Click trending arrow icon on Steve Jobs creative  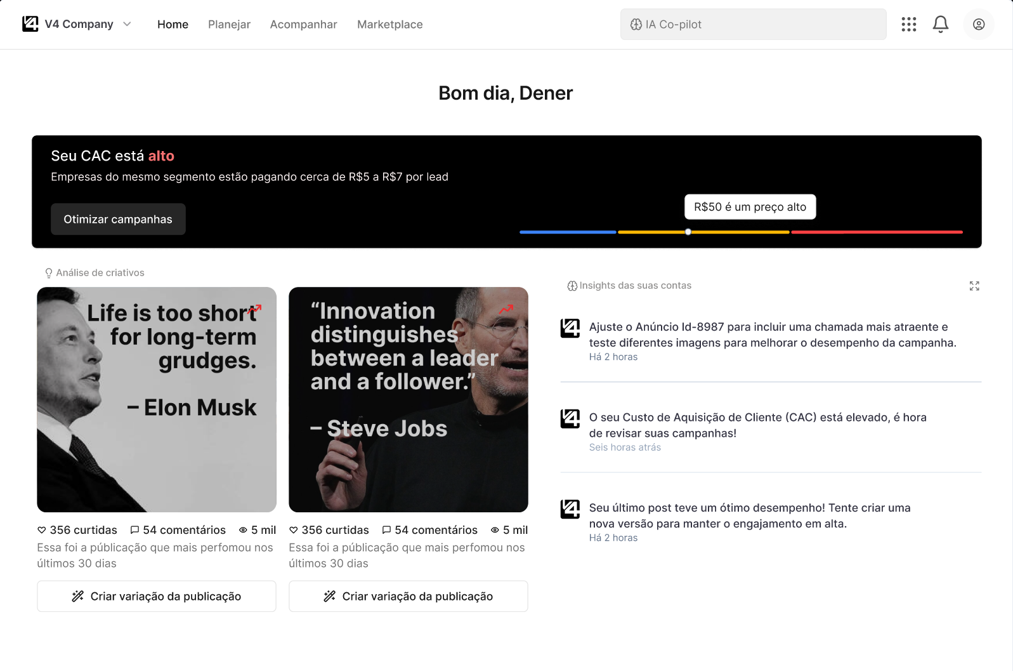pyautogui.click(x=506, y=310)
